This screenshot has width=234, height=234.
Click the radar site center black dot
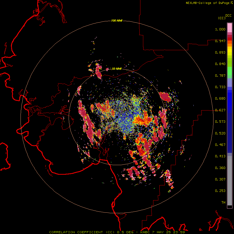(x=117, y=117)
